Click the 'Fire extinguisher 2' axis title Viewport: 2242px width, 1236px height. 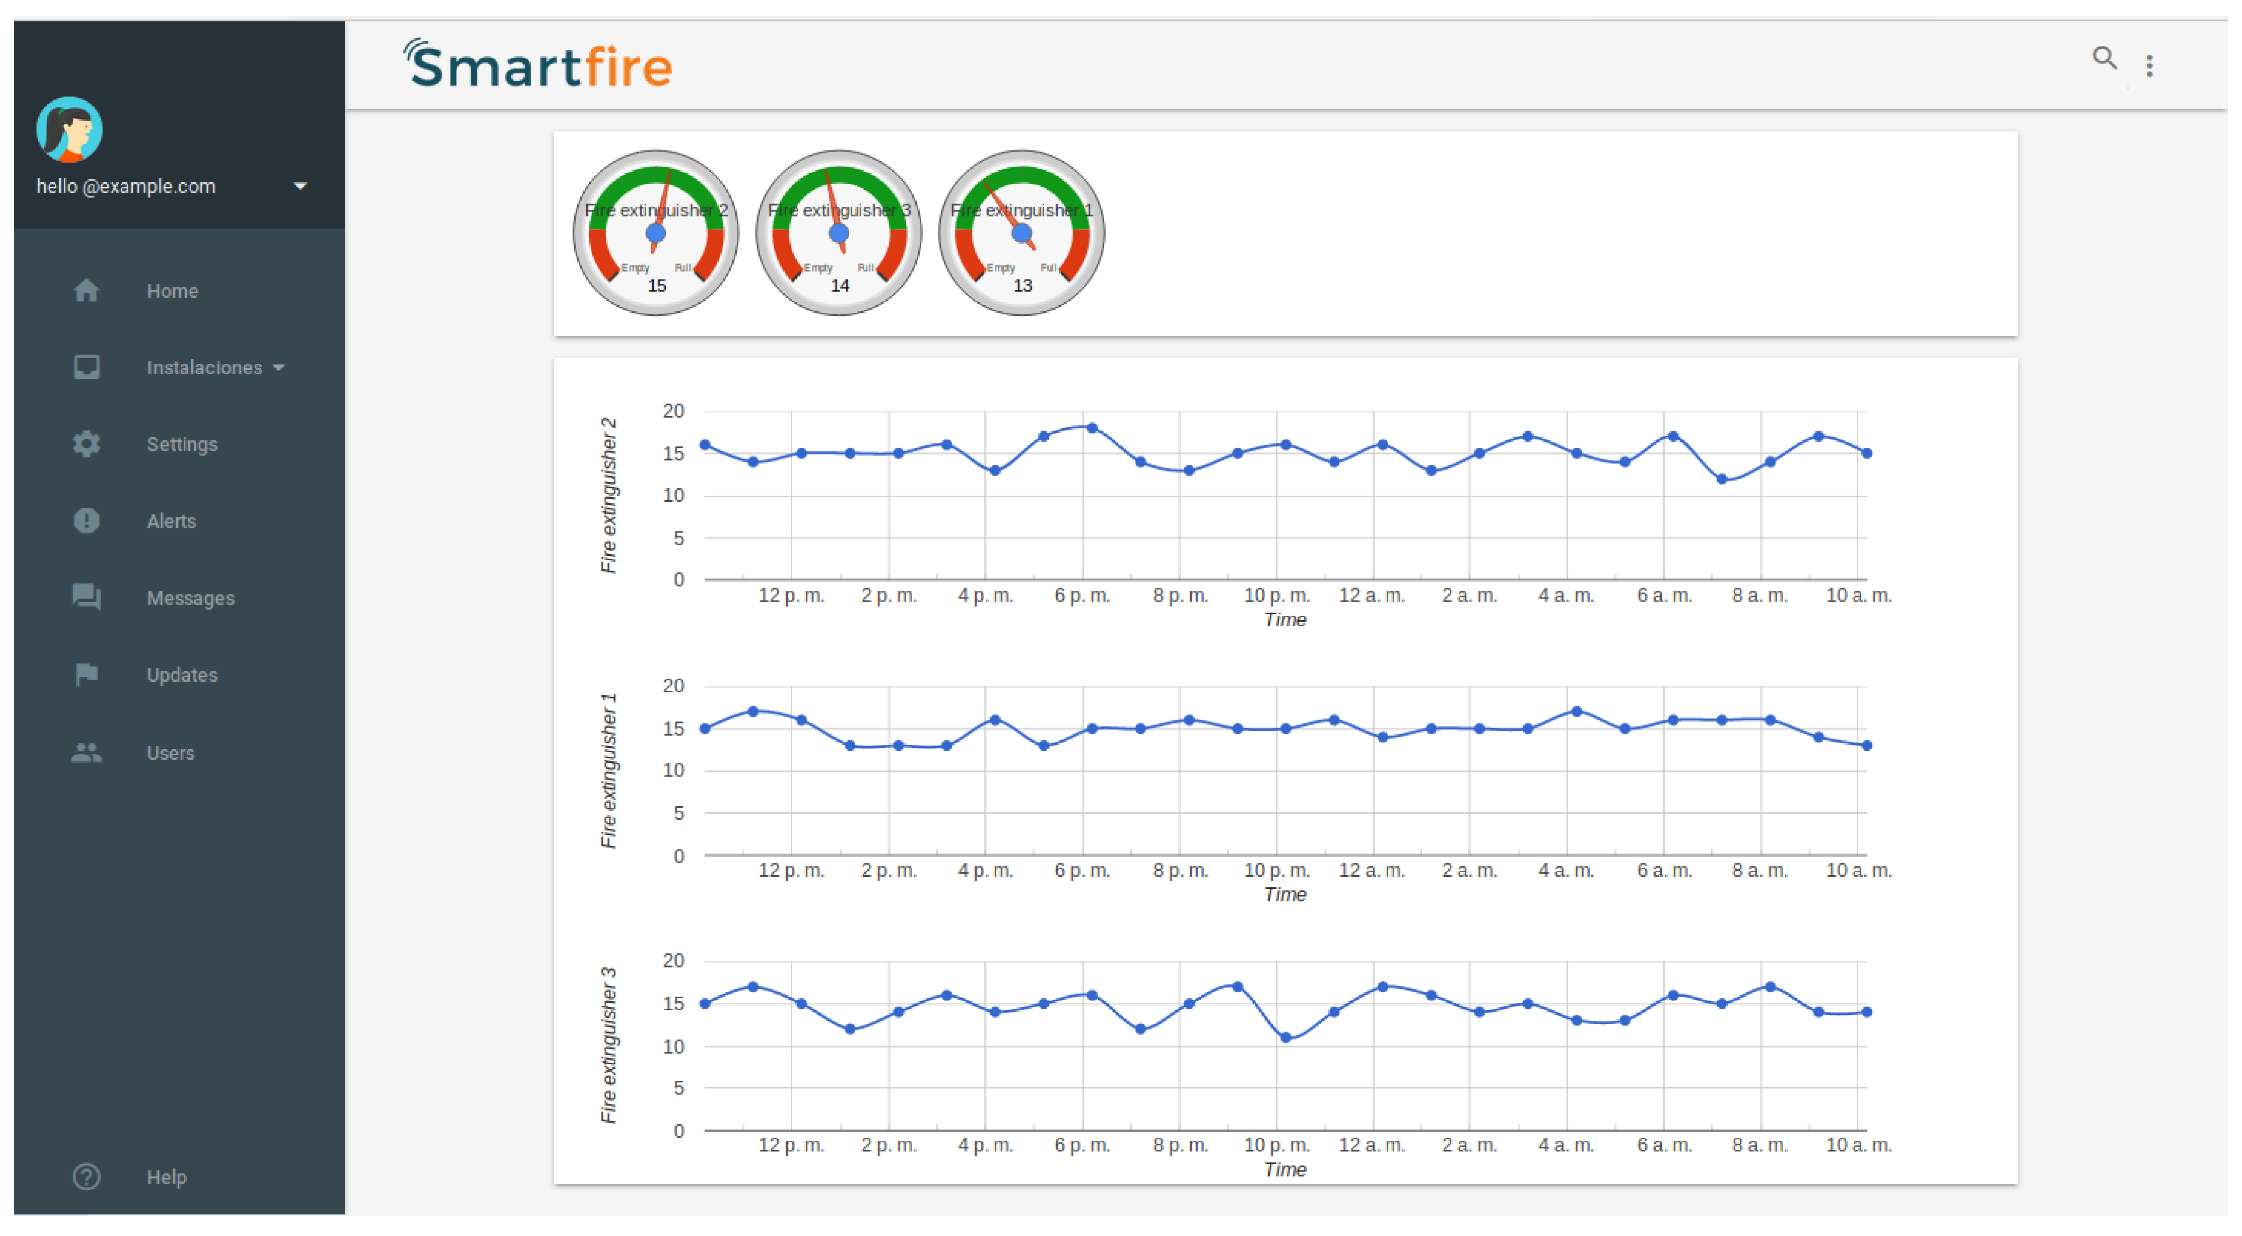click(609, 496)
